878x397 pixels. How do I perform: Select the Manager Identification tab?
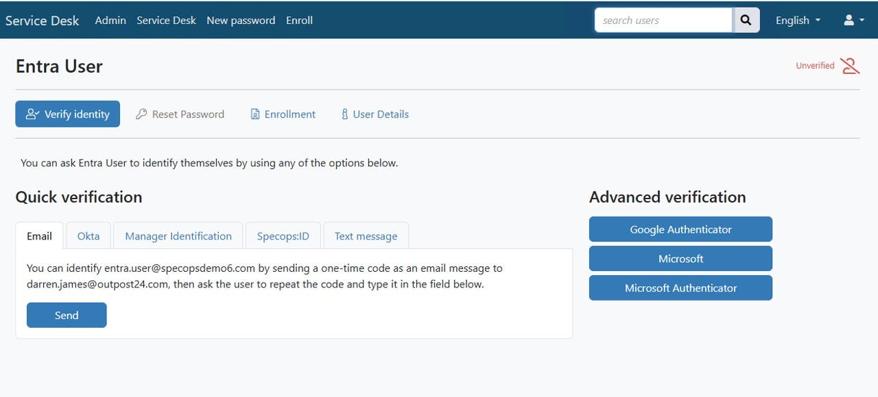[178, 235]
